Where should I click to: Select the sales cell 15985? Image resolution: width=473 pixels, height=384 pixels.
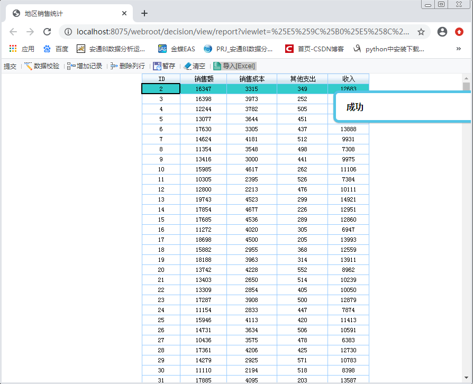(x=204, y=169)
